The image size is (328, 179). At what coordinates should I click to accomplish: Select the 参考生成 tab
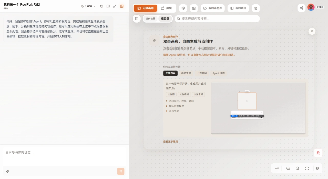(186, 73)
